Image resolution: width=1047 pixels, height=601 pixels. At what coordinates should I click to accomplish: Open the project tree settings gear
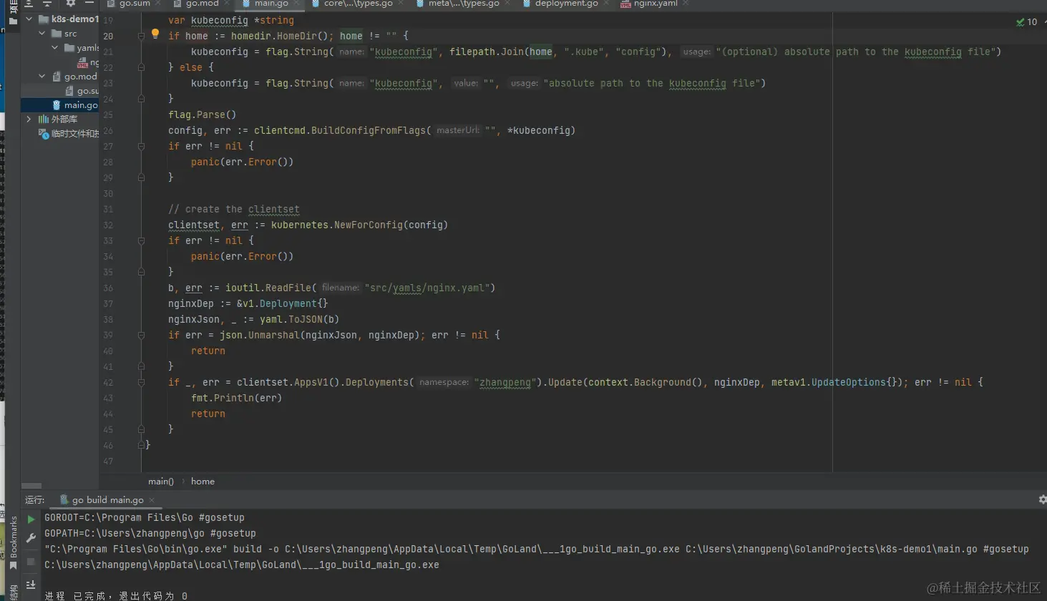(70, 4)
